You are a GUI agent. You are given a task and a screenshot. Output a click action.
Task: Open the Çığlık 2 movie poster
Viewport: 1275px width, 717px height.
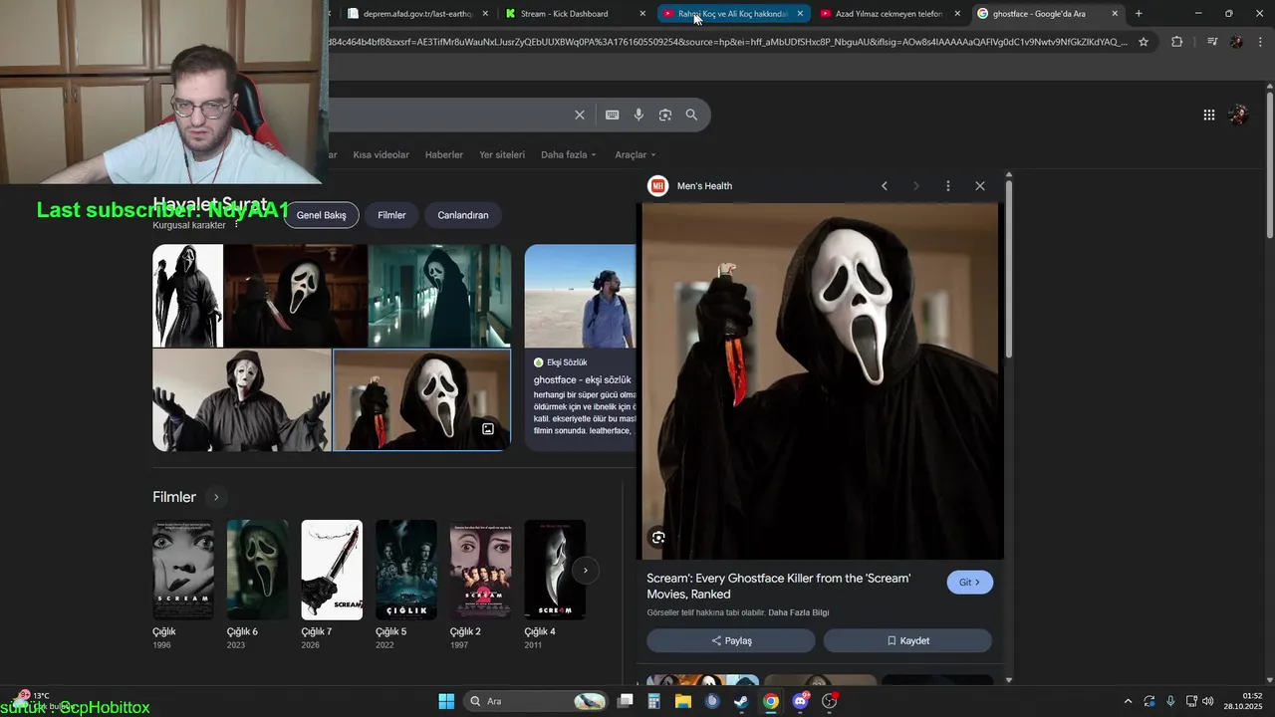click(480, 570)
